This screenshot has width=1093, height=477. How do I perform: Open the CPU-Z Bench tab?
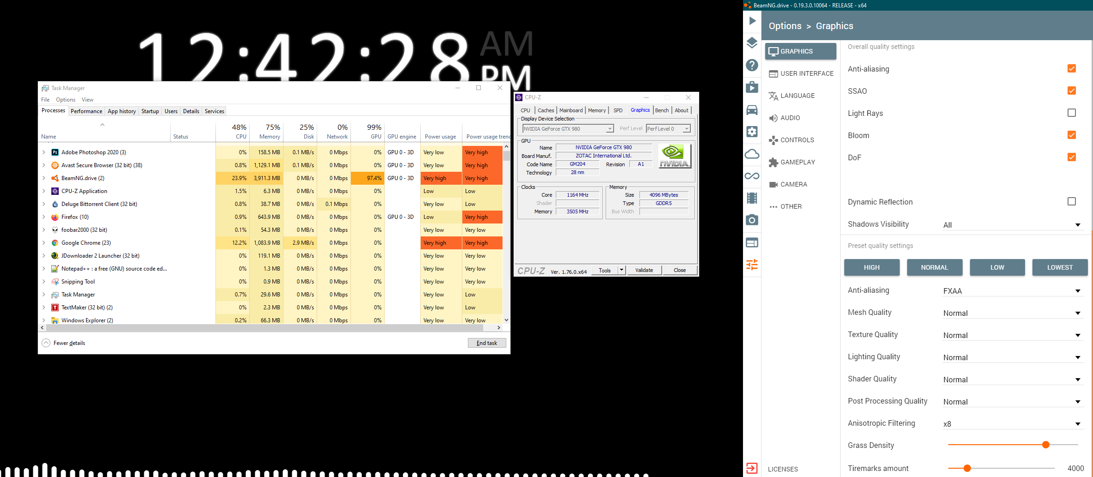(662, 110)
